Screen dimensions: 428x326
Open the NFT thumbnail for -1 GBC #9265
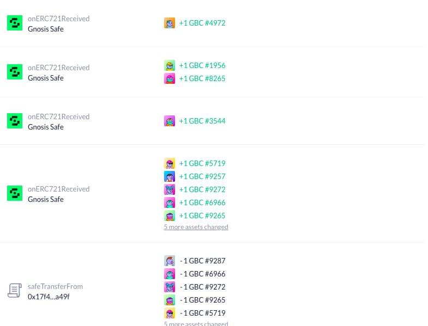[x=170, y=300]
